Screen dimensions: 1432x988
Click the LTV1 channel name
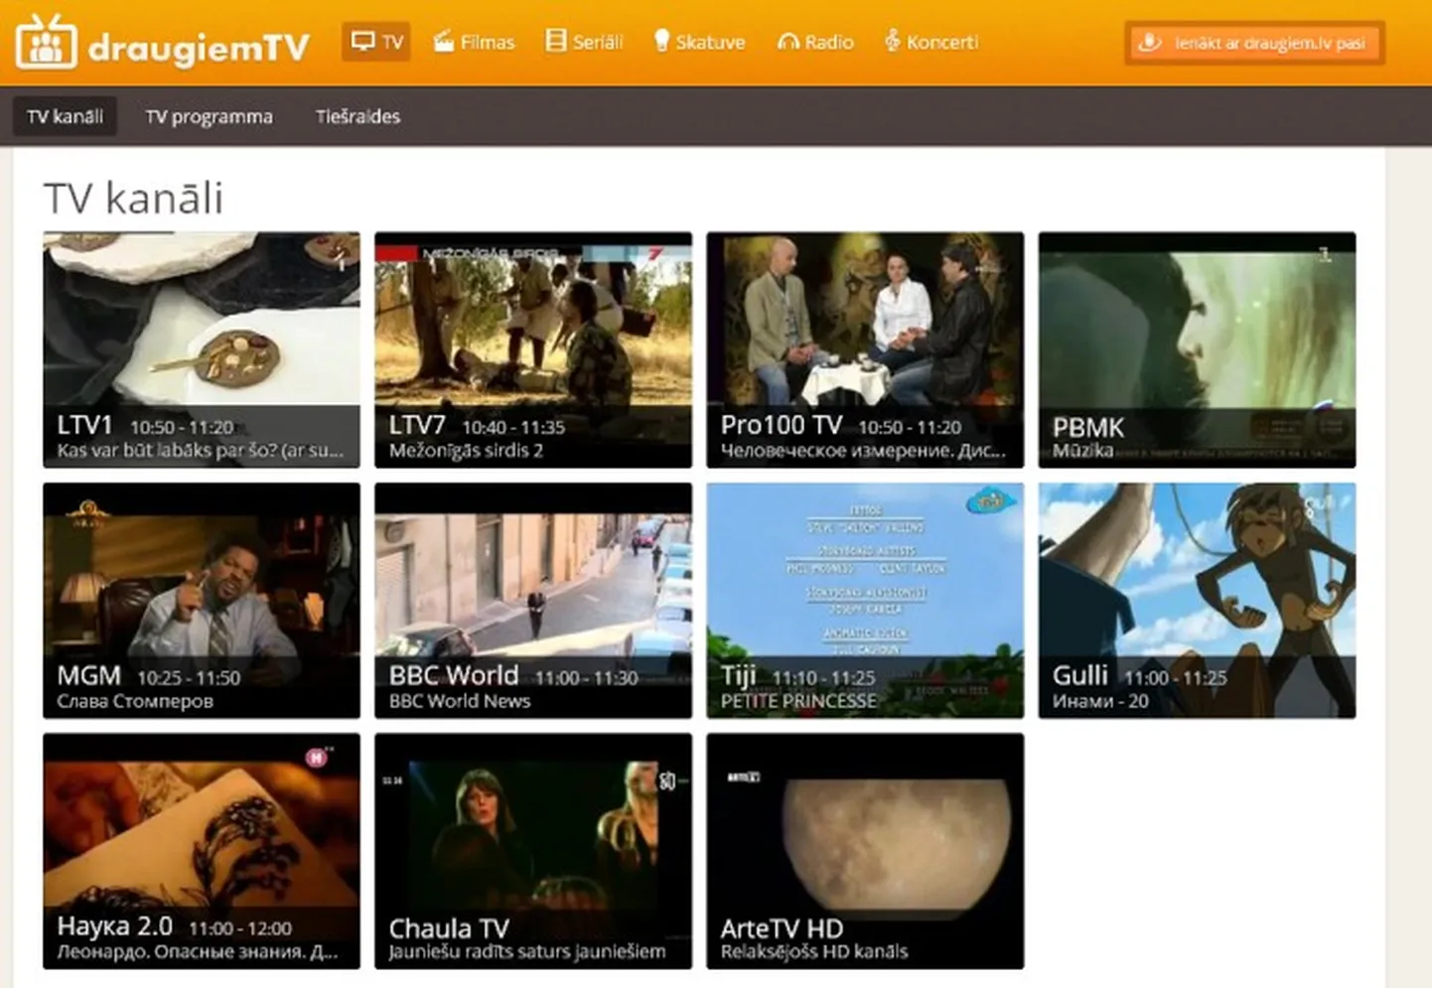tap(84, 425)
